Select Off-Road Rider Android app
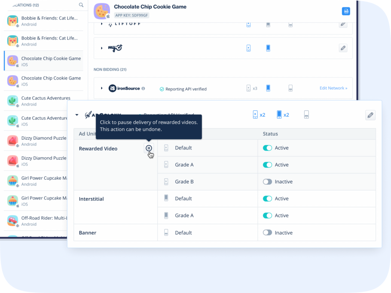The width and height of the screenshot is (391, 293). click(43, 221)
